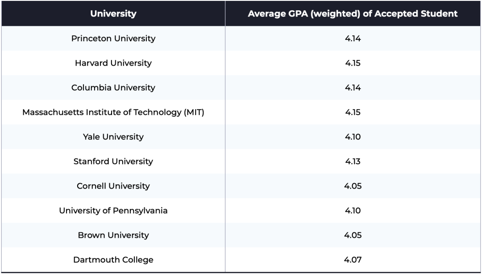Click Princeton's 4.14 GPA value
This screenshot has width=482, height=274.
coord(353,38)
